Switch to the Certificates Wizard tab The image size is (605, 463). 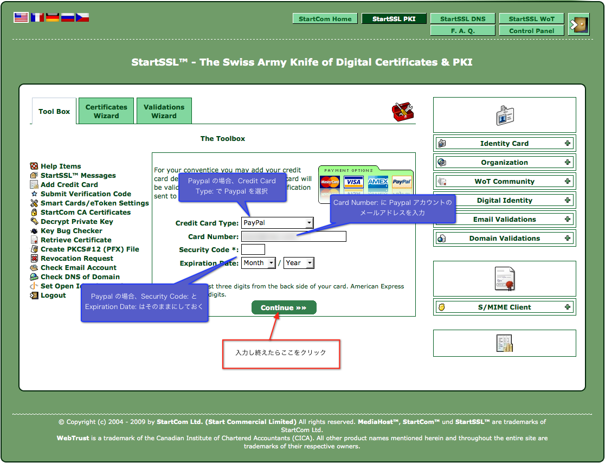coord(106,111)
